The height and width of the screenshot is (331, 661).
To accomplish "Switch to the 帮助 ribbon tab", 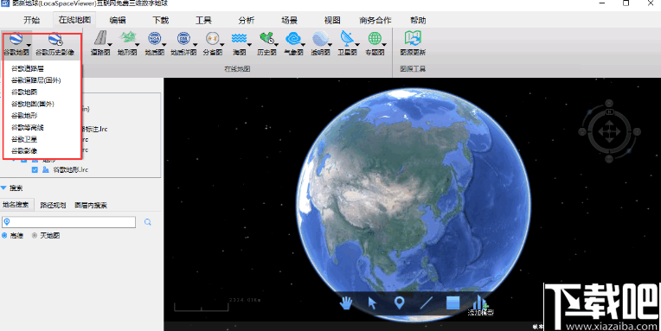I will pyautogui.click(x=418, y=20).
